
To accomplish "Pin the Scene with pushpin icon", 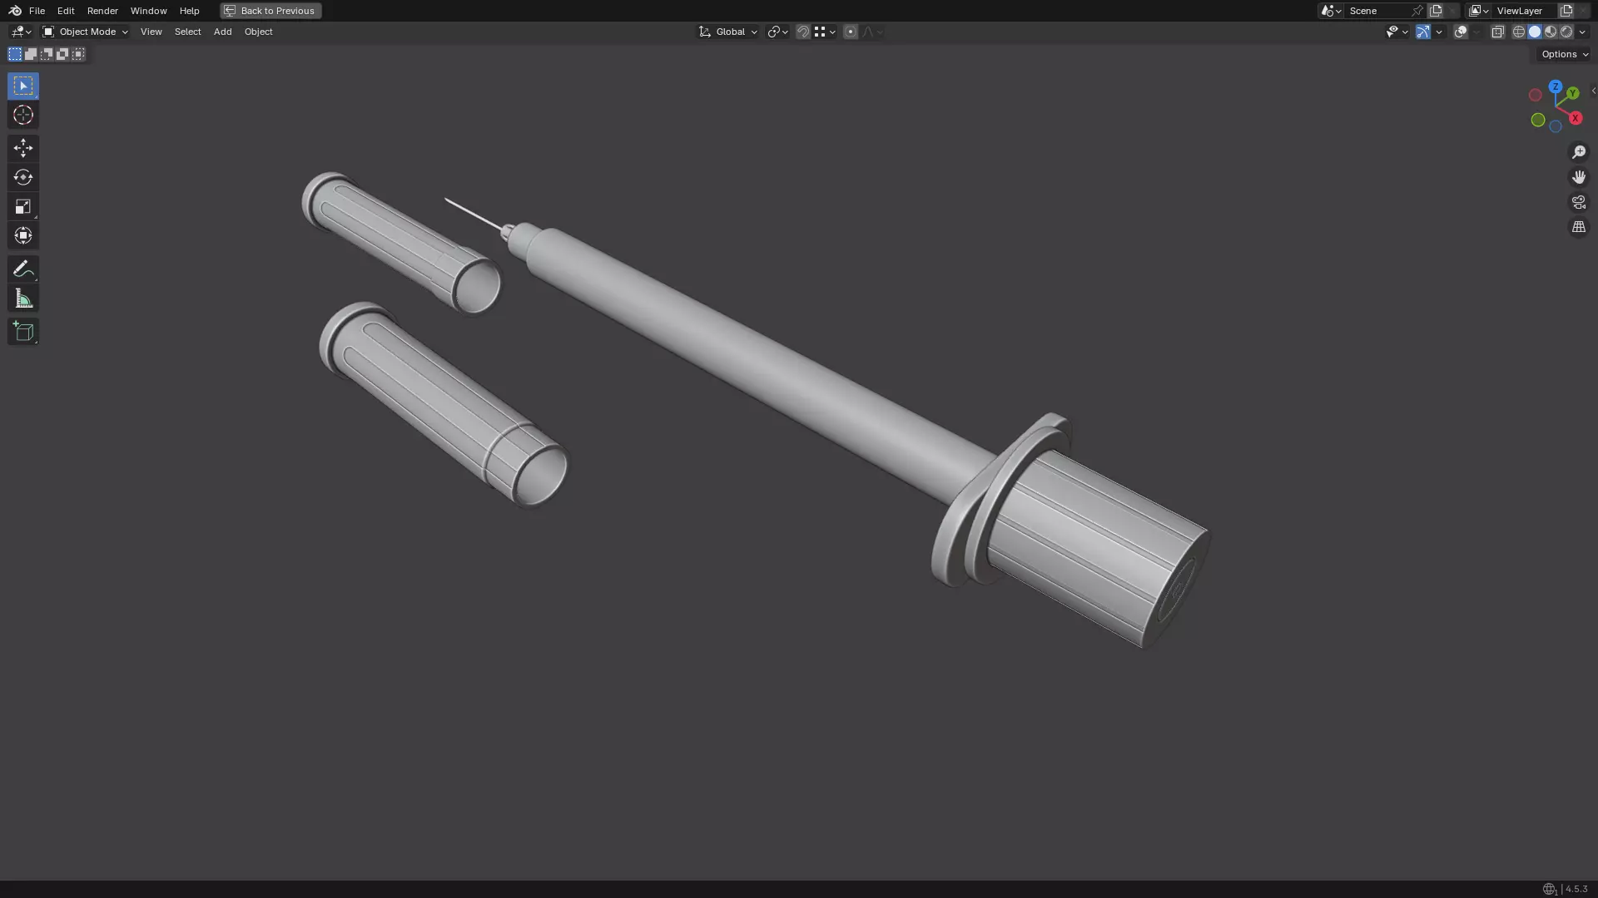I will coord(1417,11).
